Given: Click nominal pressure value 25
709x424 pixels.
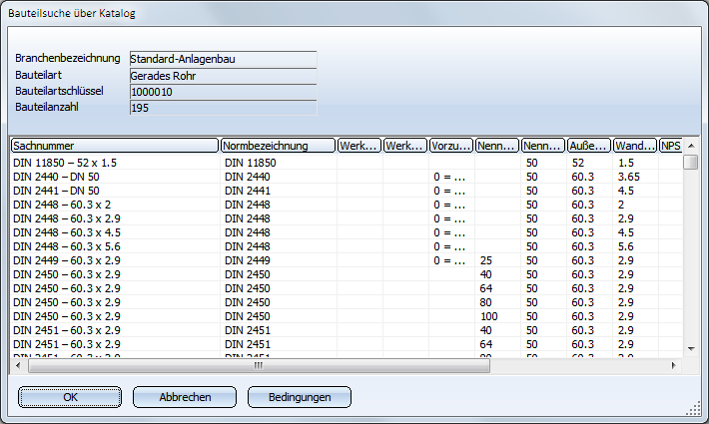Looking at the screenshot, I should [485, 260].
